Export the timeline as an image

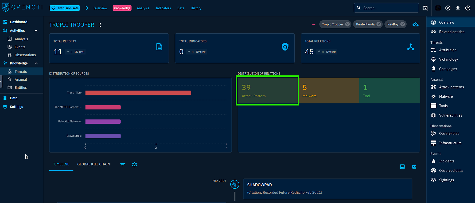tap(402, 167)
